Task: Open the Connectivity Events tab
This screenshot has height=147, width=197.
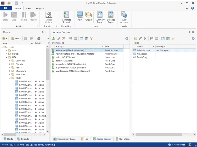Action: pos(65,139)
